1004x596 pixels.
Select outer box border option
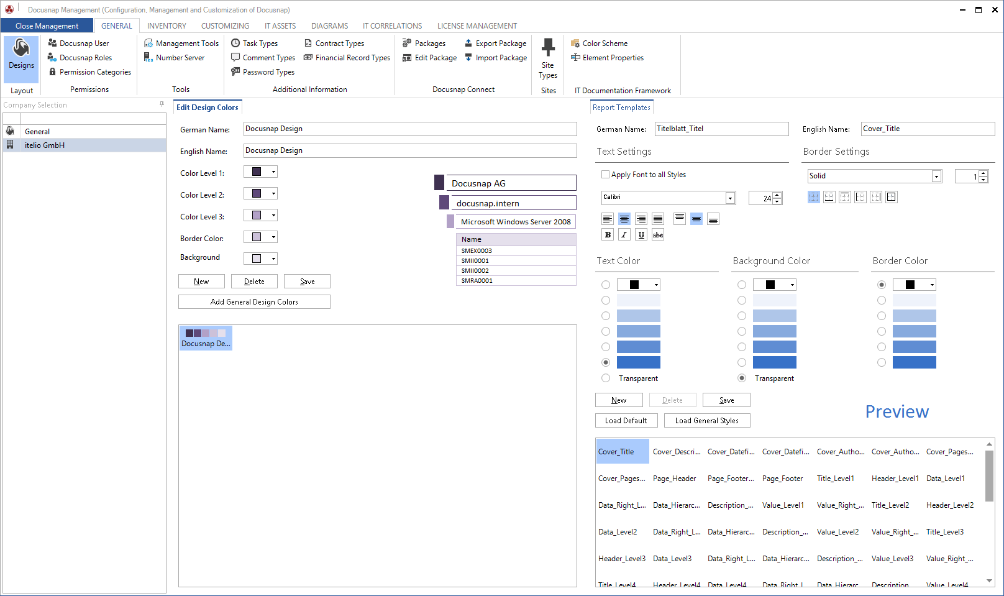(x=892, y=197)
